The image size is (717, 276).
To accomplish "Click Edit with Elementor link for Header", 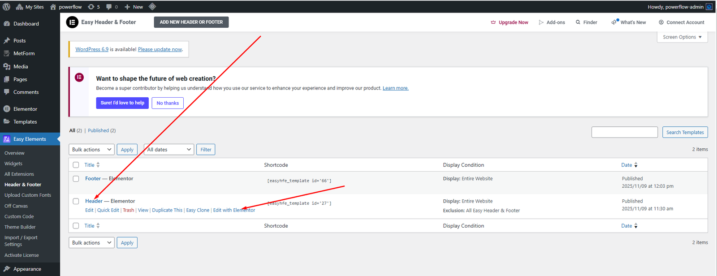I will pyautogui.click(x=234, y=210).
